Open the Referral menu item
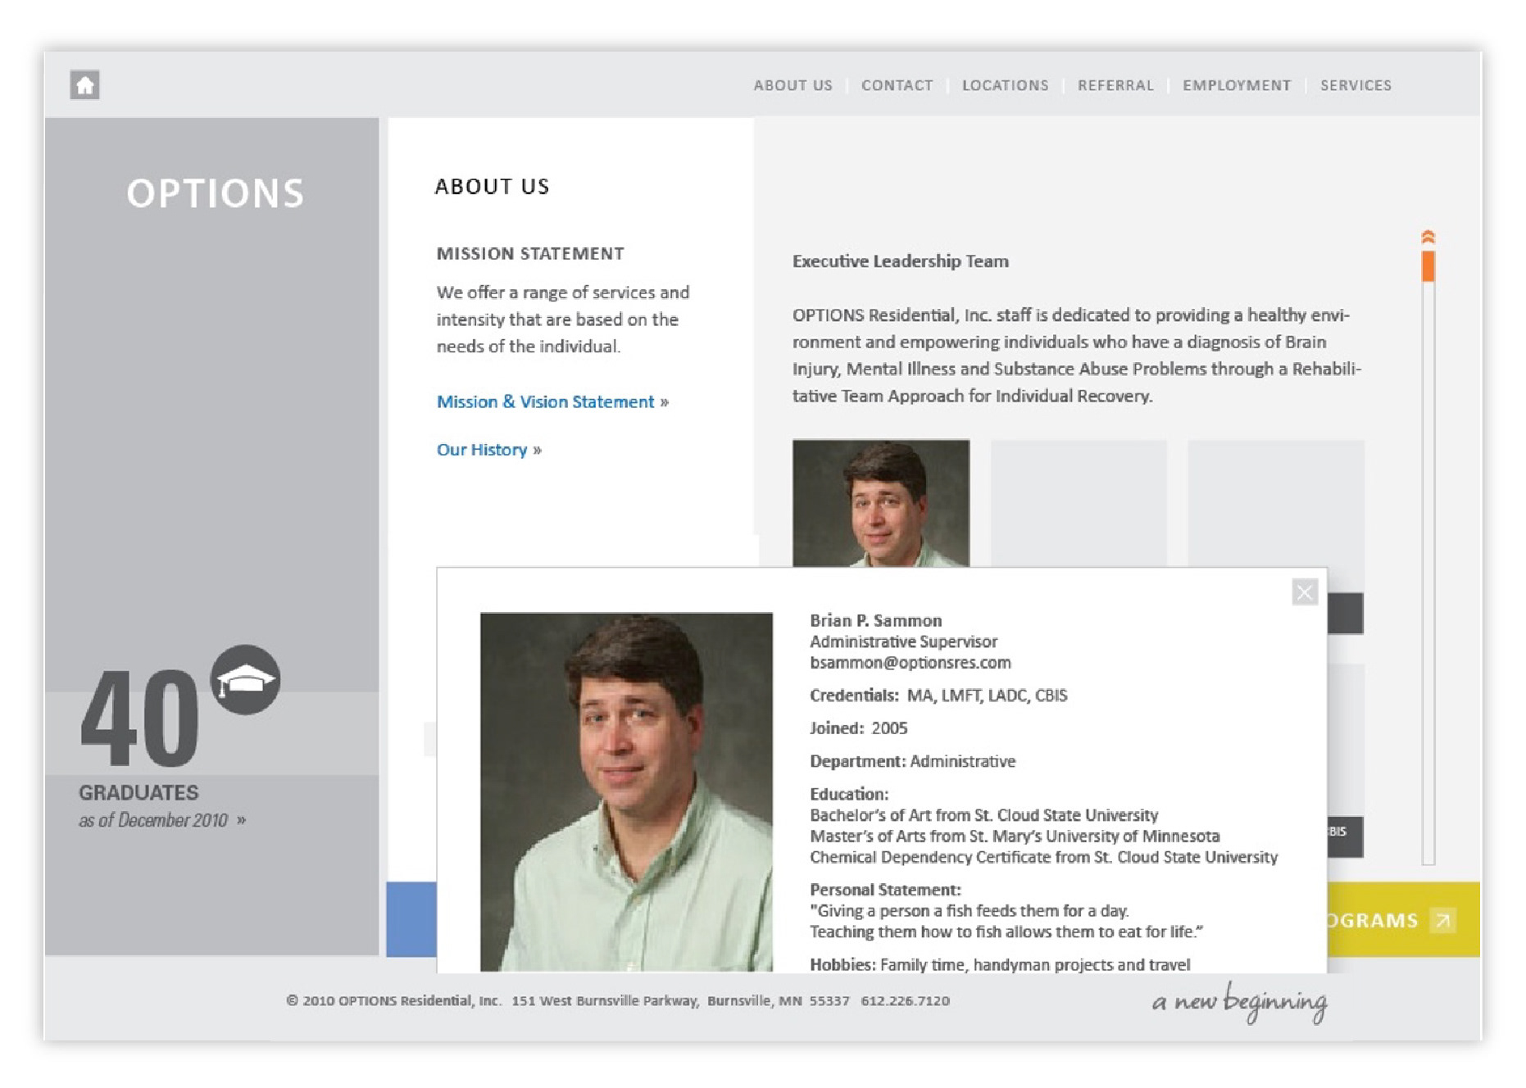 pyautogui.click(x=1115, y=85)
